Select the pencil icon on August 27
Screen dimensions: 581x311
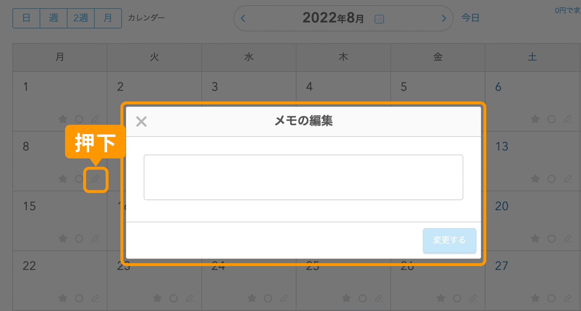[568, 298]
